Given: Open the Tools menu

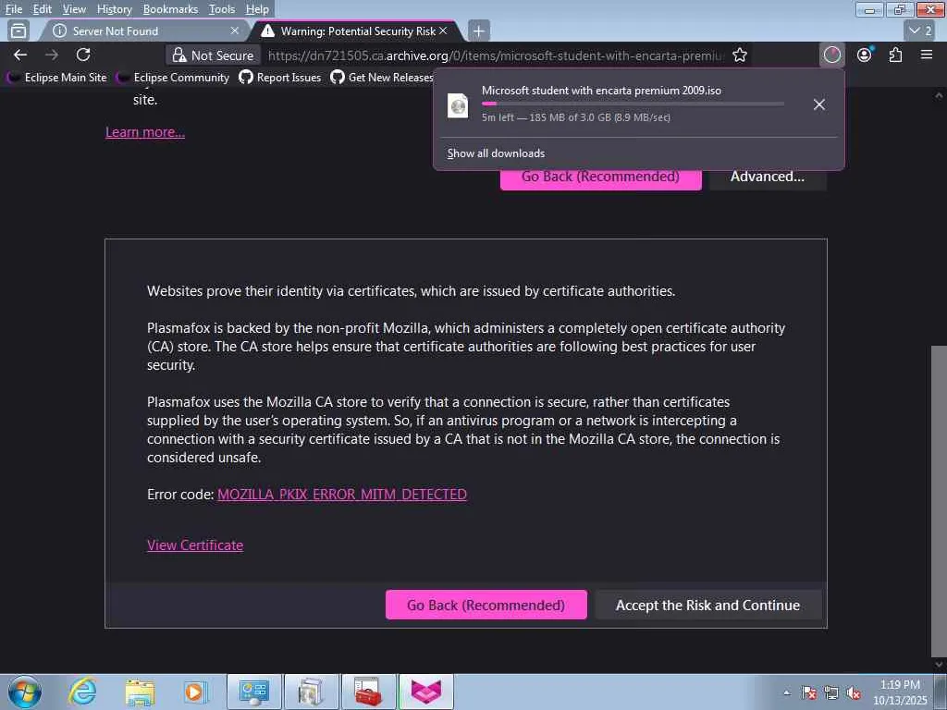Looking at the screenshot, I should 222,9.
